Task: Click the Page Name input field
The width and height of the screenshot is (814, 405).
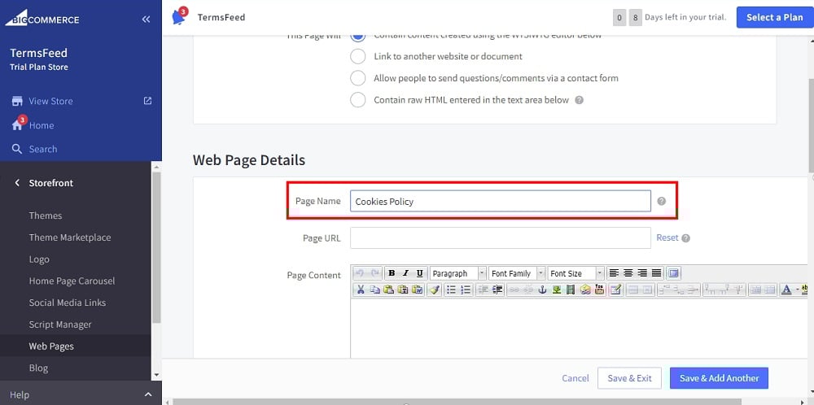Action: (x=501, y=201)
